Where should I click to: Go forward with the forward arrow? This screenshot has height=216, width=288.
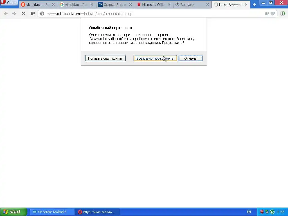click(x=14, y=13)
